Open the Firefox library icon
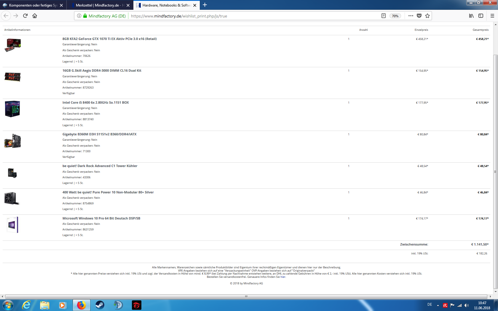The height and width of the screenshot is (311, 498). click(471, 16)
